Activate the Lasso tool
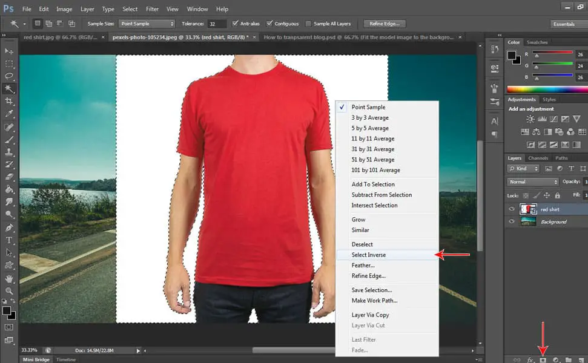This screenshot has height=363, width=588. coord(8,76)
